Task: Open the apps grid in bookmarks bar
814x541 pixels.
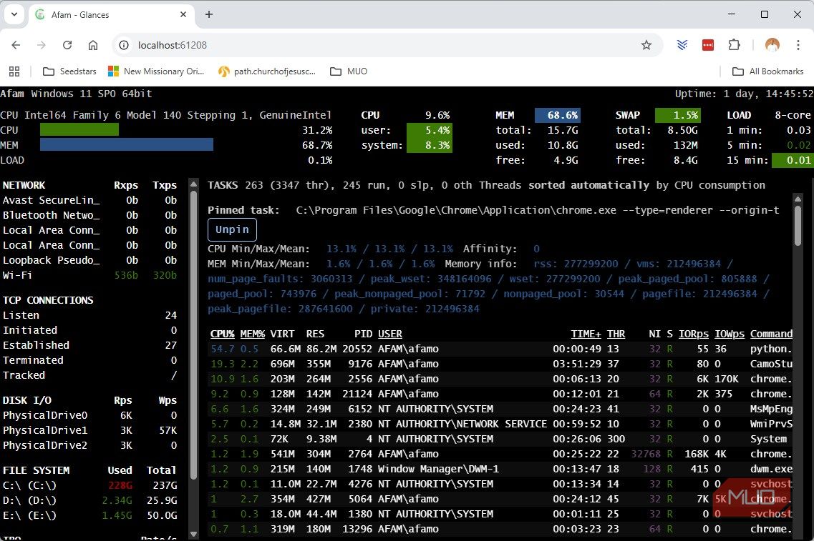Action: pyautogui.click(x=14, y=71)
